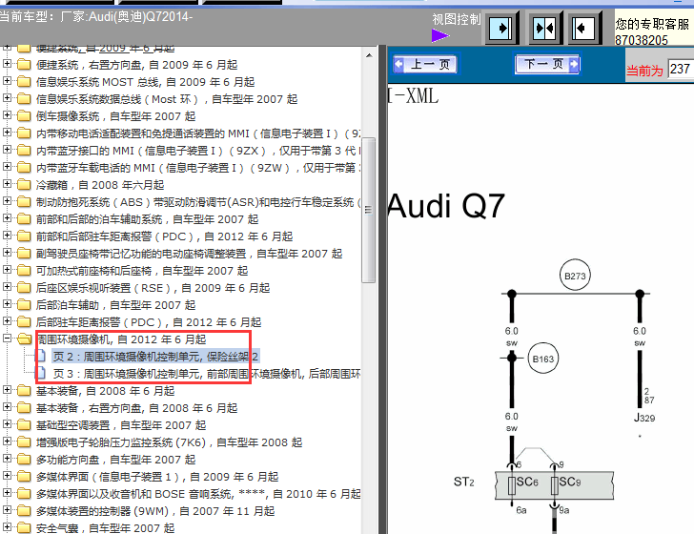Click document icon of 页 3 entry
The image size is (694, 534).
pyautogui.click(x=41, y=373)
